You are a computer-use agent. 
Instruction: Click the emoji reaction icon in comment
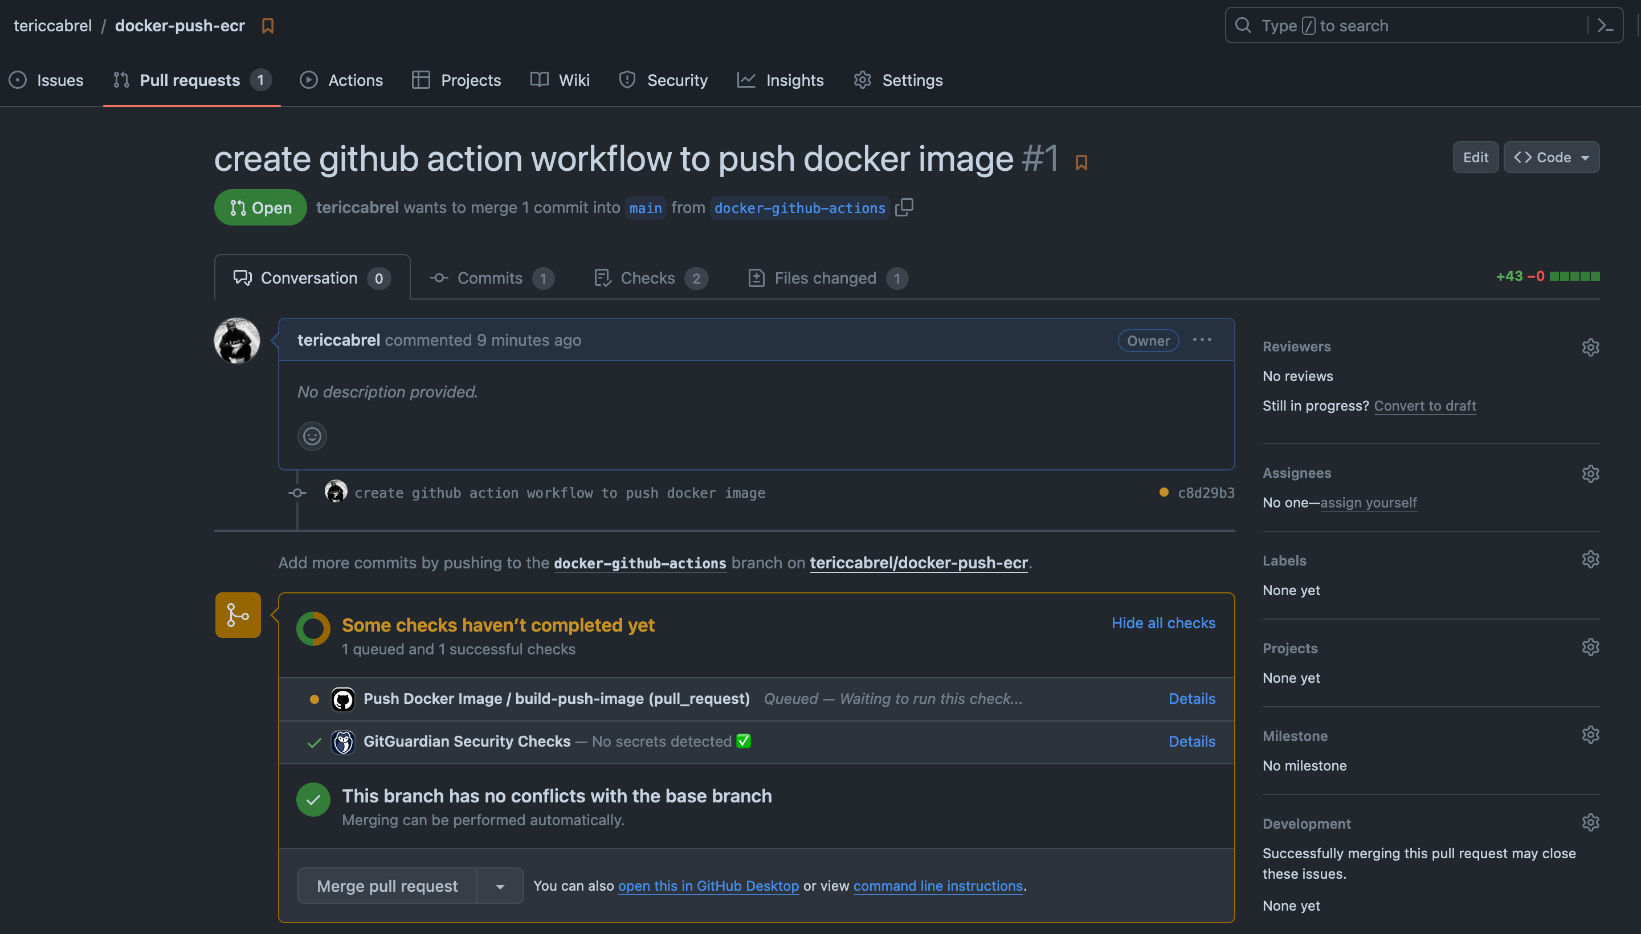coord(312,436)
